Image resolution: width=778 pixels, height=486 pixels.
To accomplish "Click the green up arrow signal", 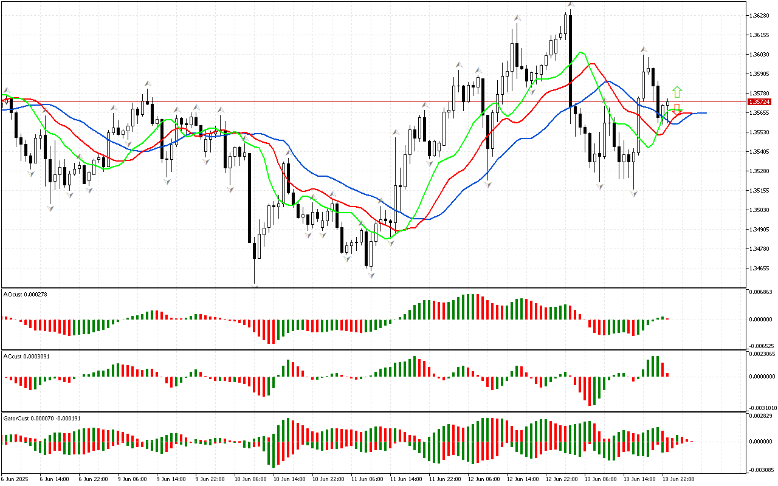I will (677, 92).
